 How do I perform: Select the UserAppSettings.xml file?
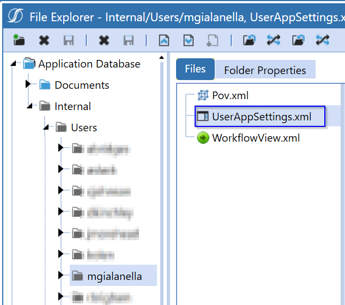(x=260, y=117)
